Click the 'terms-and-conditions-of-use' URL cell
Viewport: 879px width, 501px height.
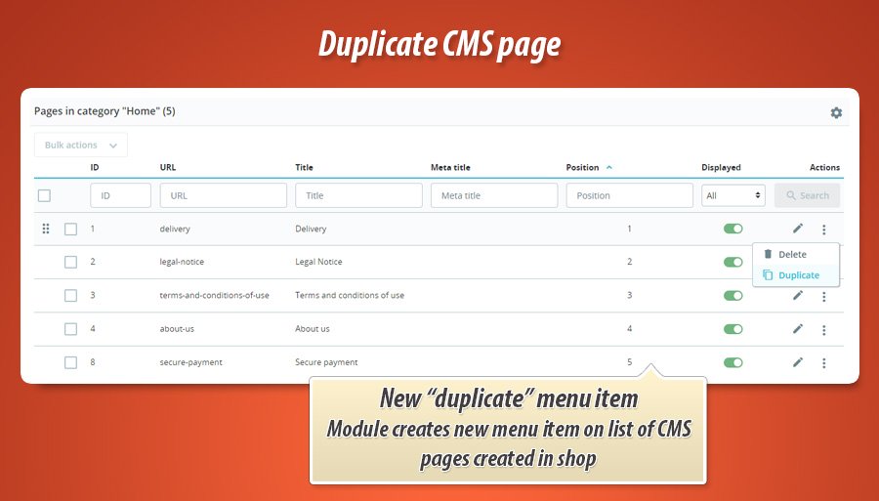[x=214, y=295]
